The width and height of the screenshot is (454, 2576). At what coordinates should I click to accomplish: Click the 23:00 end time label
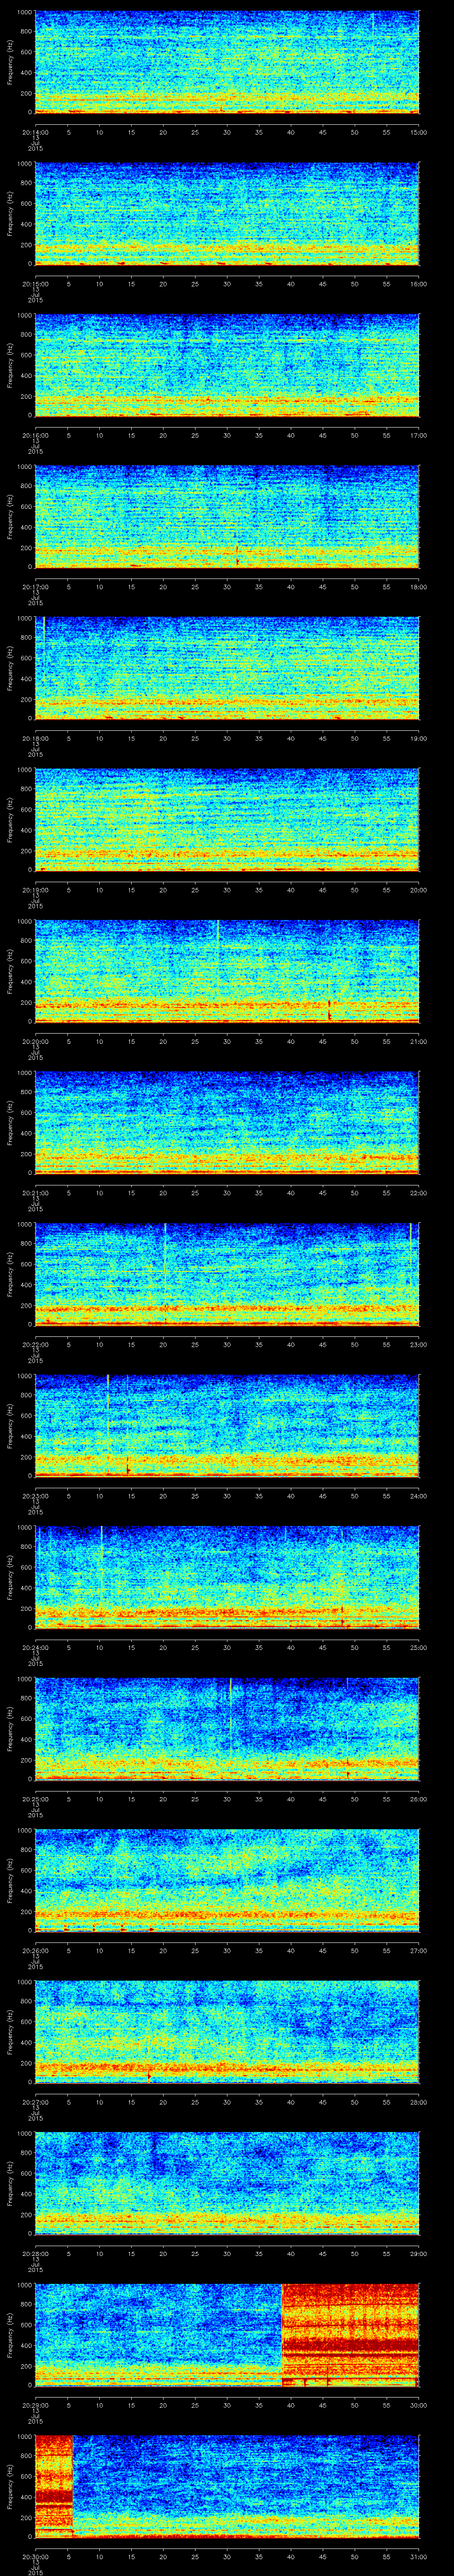click(x=419, y=1344)
